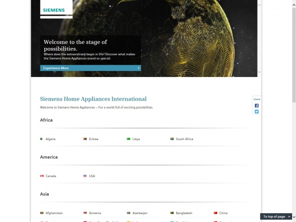Open the Algeria country link
Screen dimensions: 296x222
pos(50,139)
